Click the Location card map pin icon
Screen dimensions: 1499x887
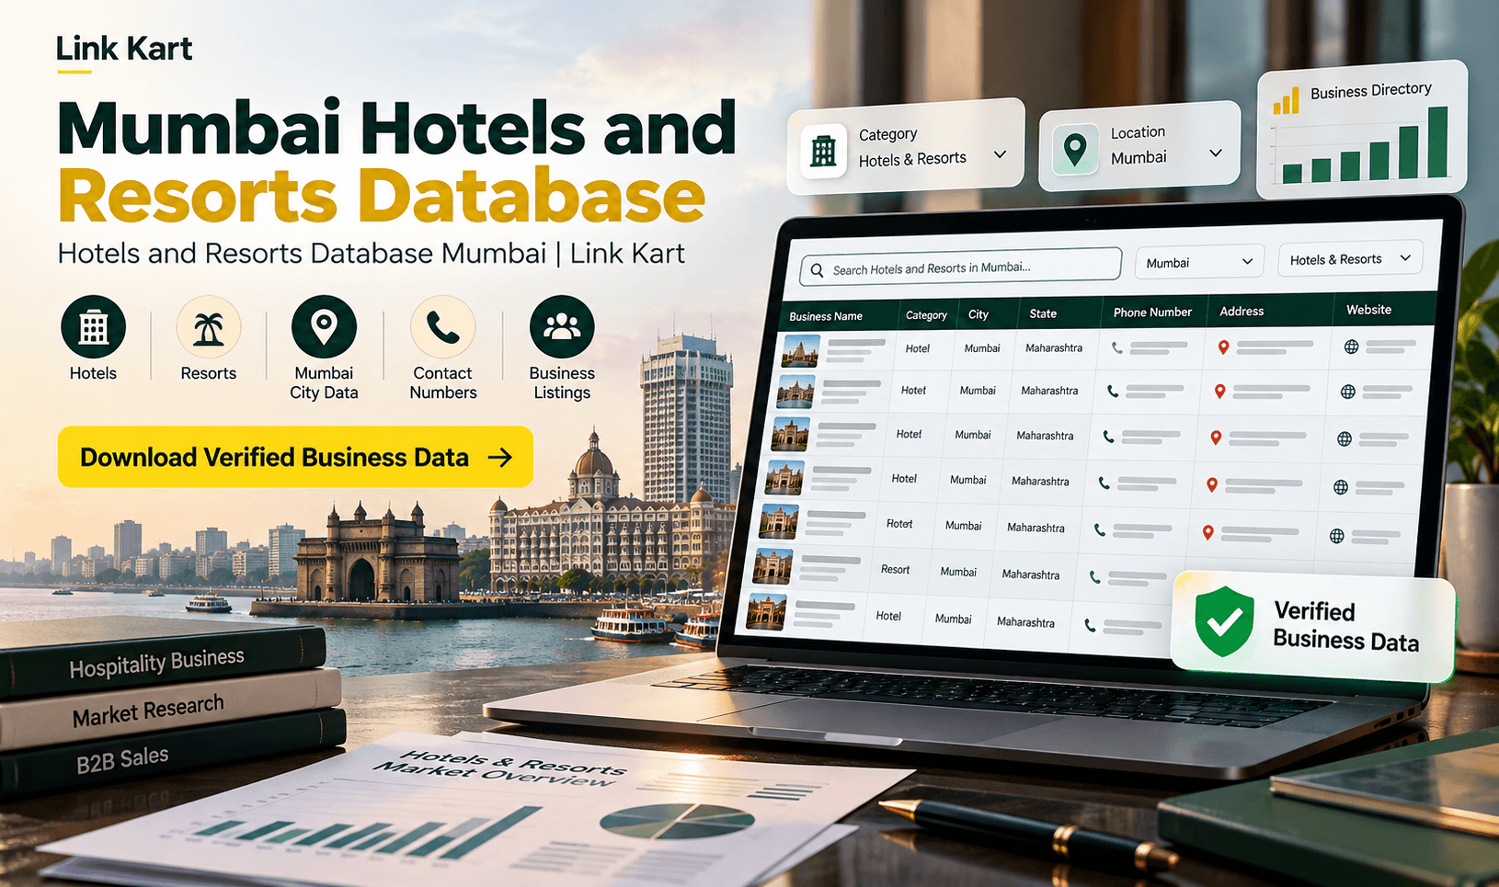pos(1075,149)
